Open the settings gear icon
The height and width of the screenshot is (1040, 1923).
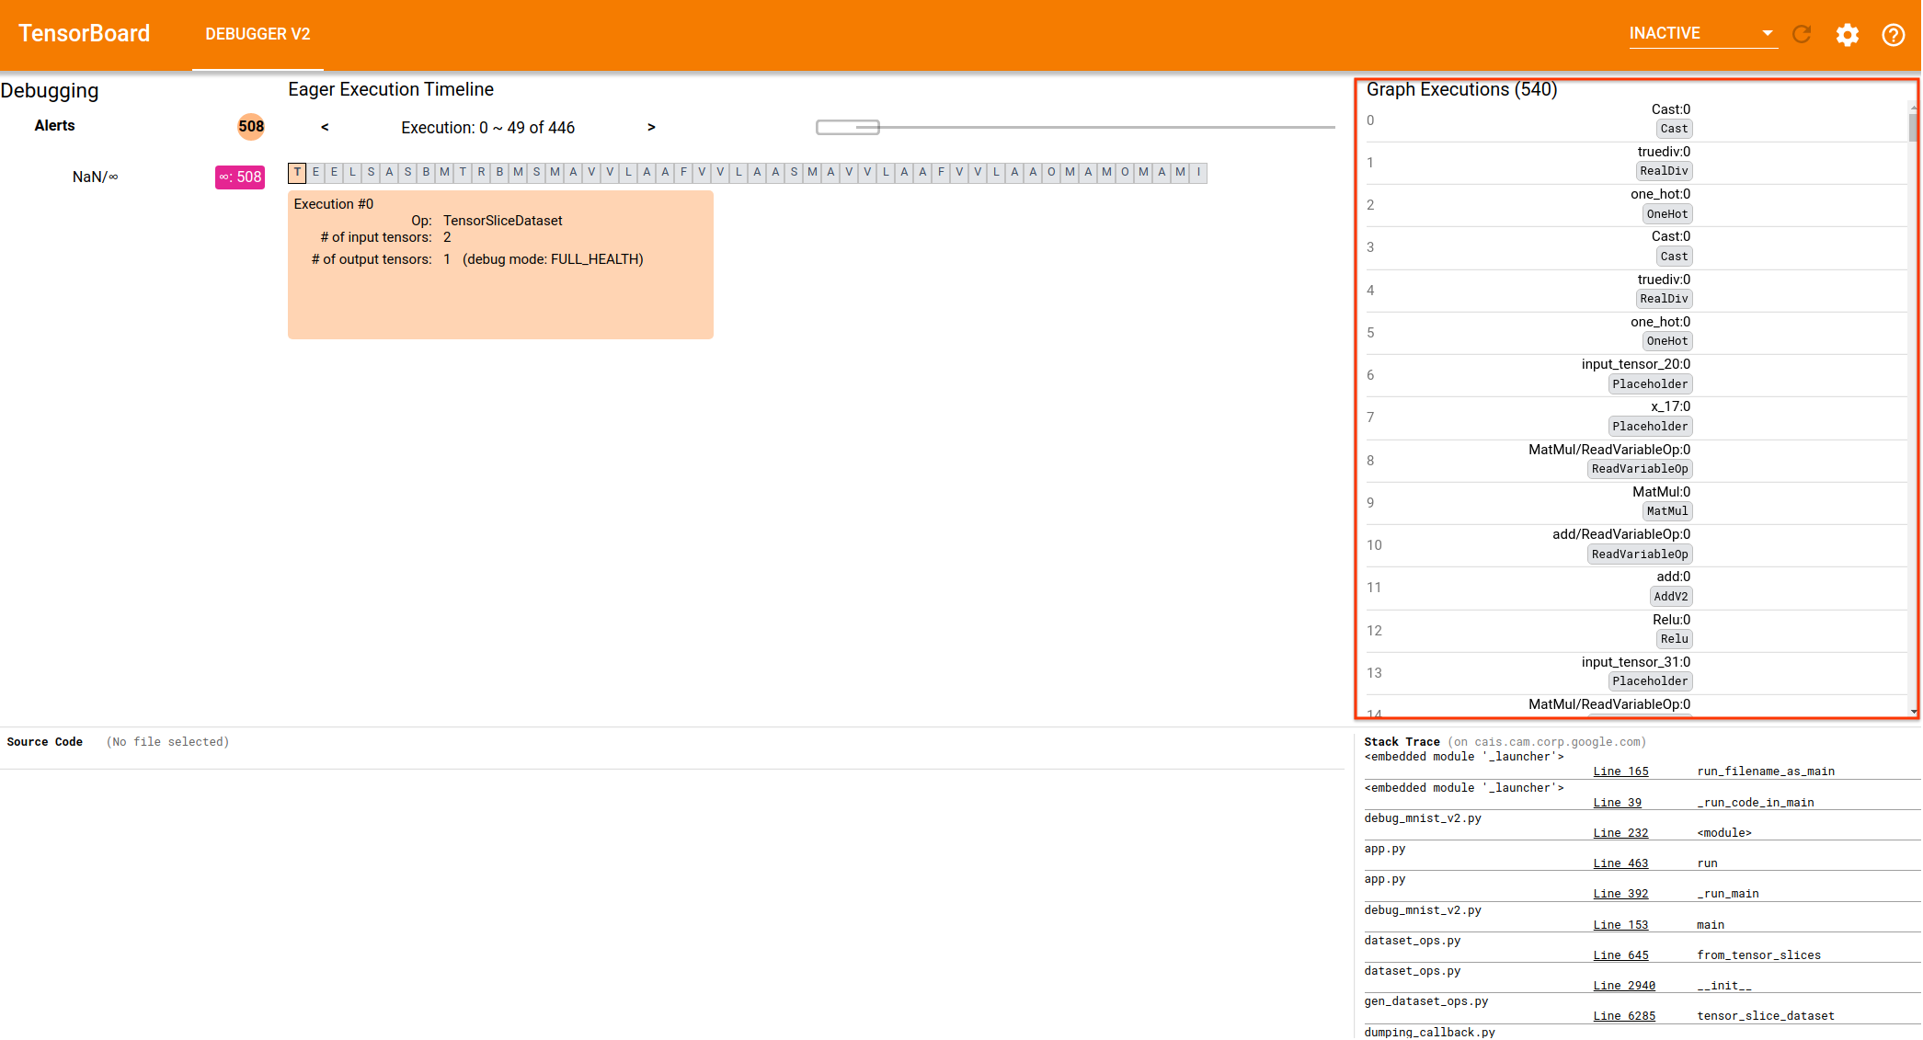click(1847, 34)
